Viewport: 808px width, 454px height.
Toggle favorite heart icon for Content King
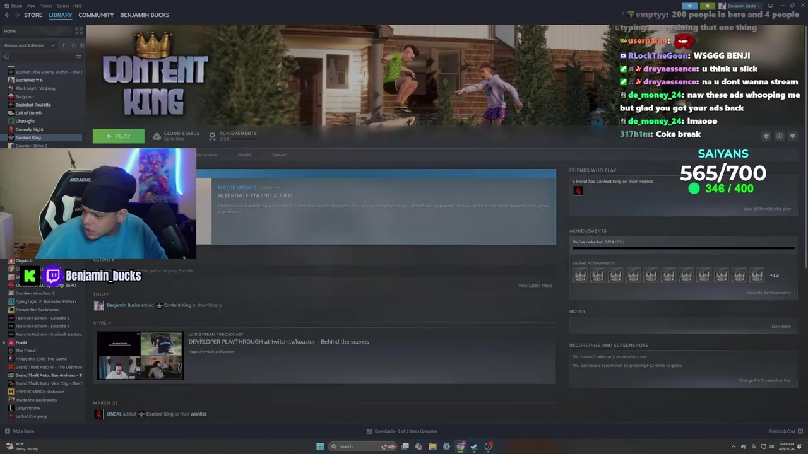793,136
